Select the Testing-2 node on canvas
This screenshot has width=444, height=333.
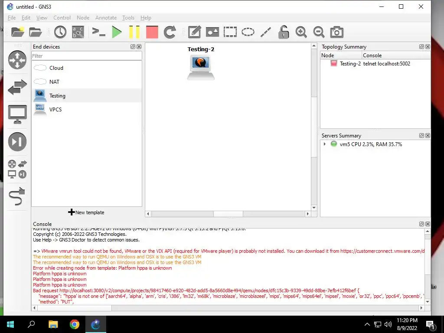pyautogui.click(x=201, y=68)
